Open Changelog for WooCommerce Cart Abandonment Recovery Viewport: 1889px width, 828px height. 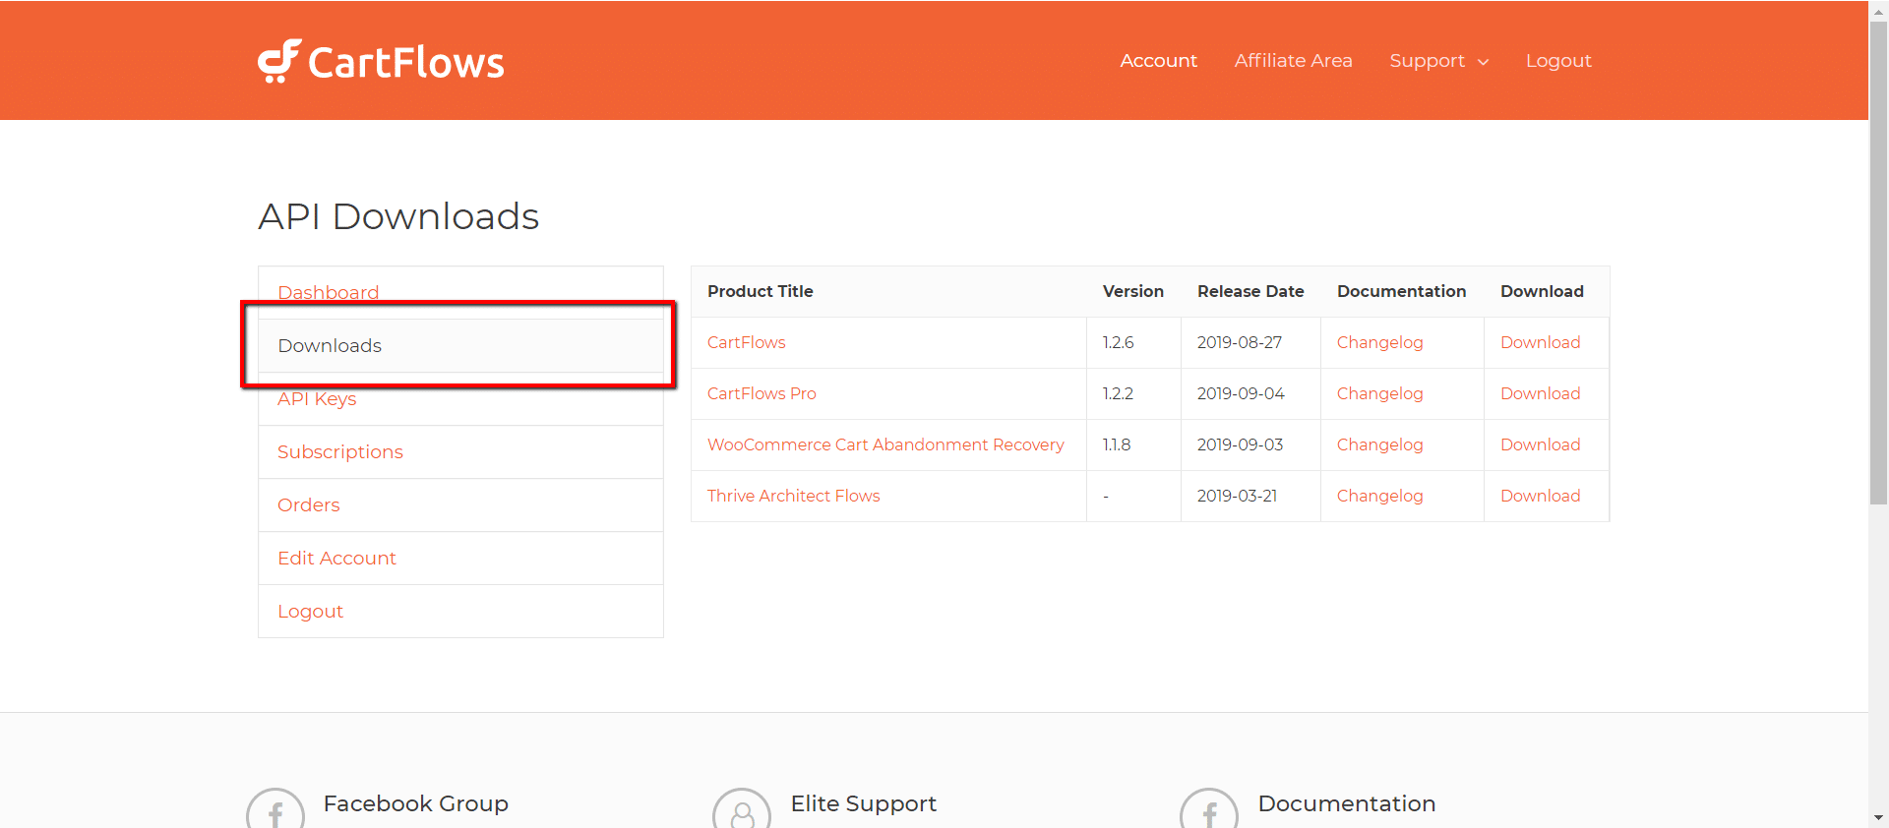(1379, 444)
